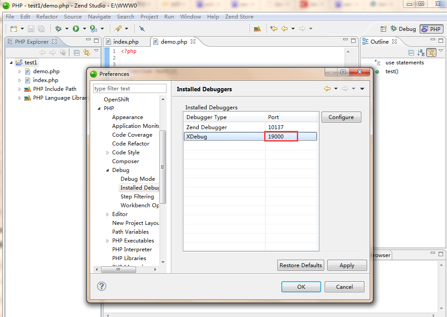This screenshot has width=447, height=317.
Task: Click the preferences tree horizontal scrollbar
Action: 118,269
